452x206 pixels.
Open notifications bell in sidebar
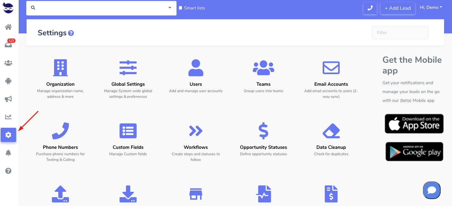[x=8, y=153]
